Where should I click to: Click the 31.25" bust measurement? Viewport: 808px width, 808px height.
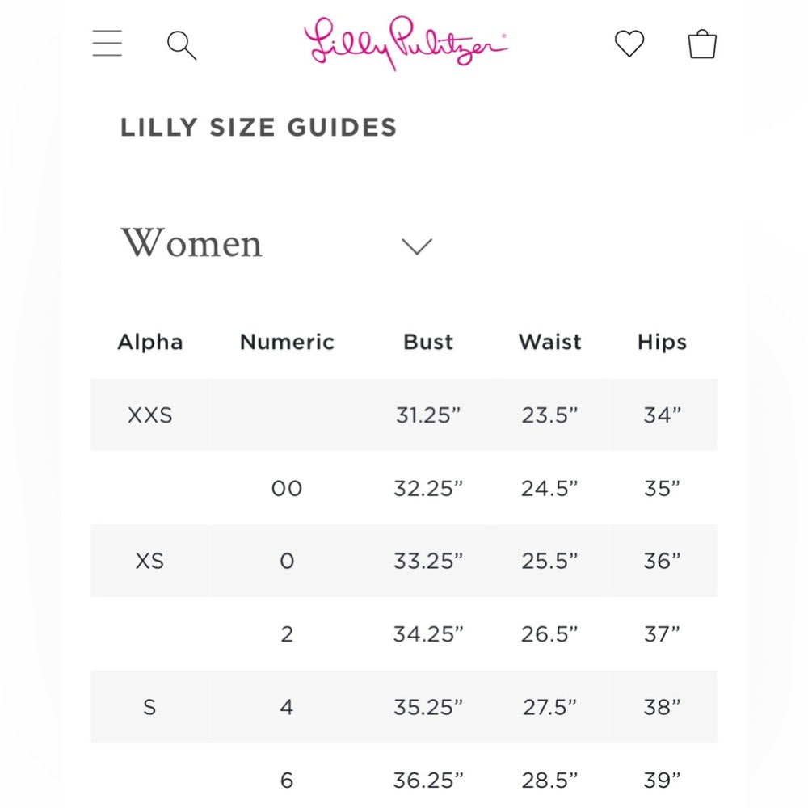click(x=428, y=415)
